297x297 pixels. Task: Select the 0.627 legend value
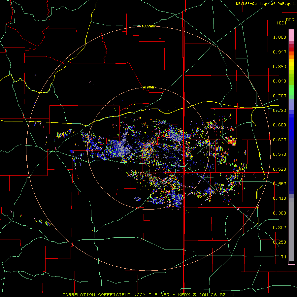280,140
